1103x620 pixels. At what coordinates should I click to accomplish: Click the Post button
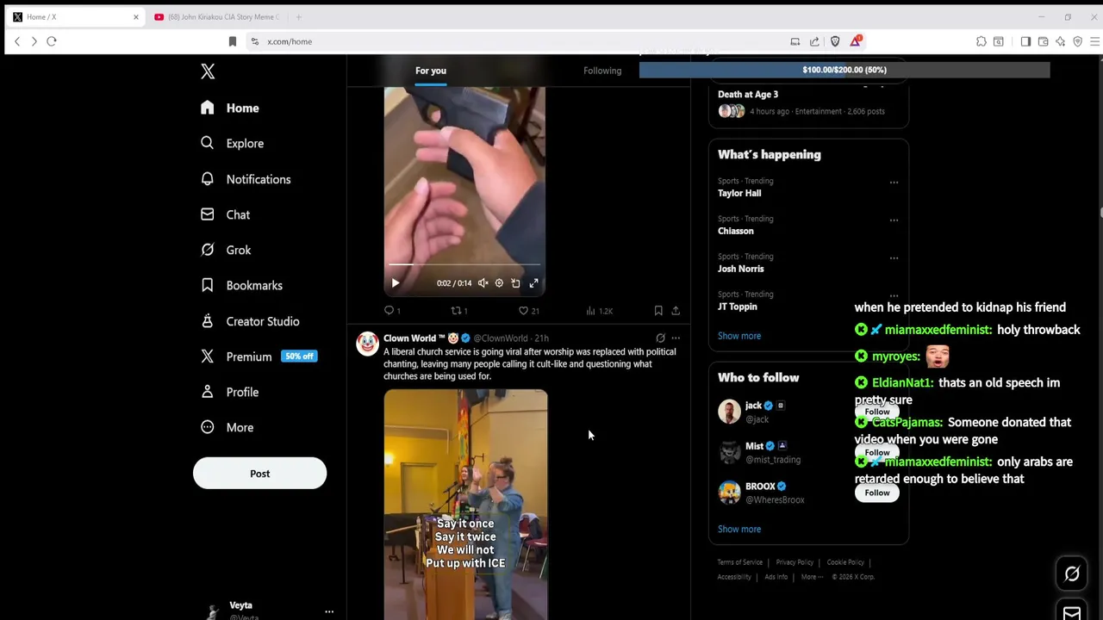pos(259,474)
